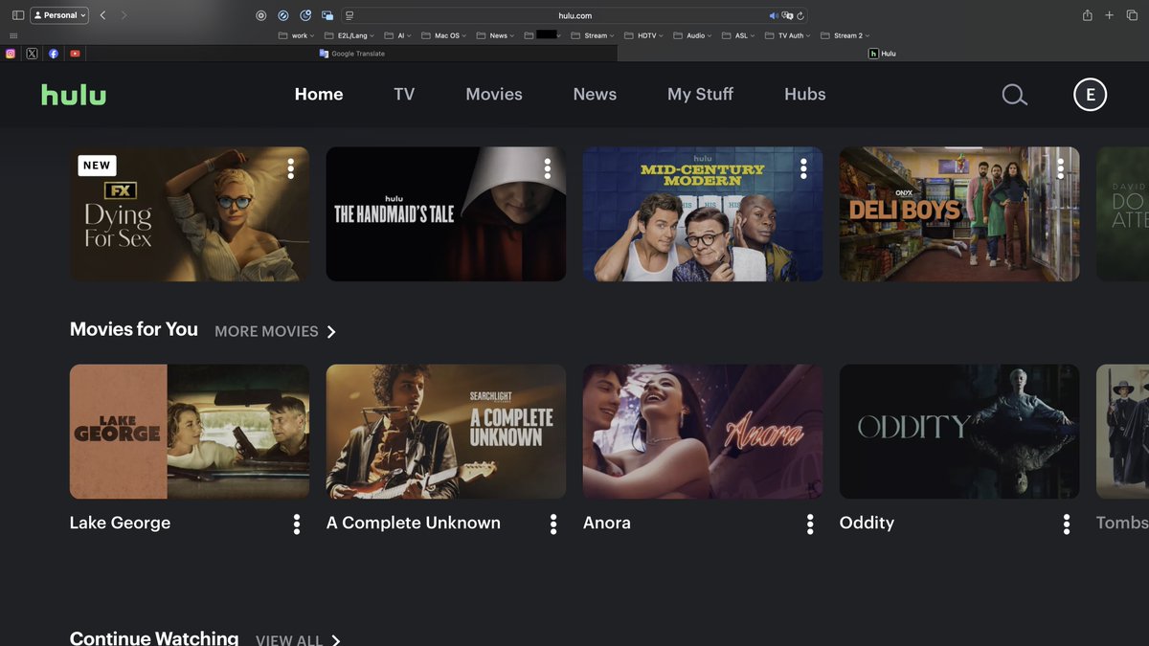Open the Personal profile dropdown
This screenshot has width=1149, height=646.
[59, 15]
